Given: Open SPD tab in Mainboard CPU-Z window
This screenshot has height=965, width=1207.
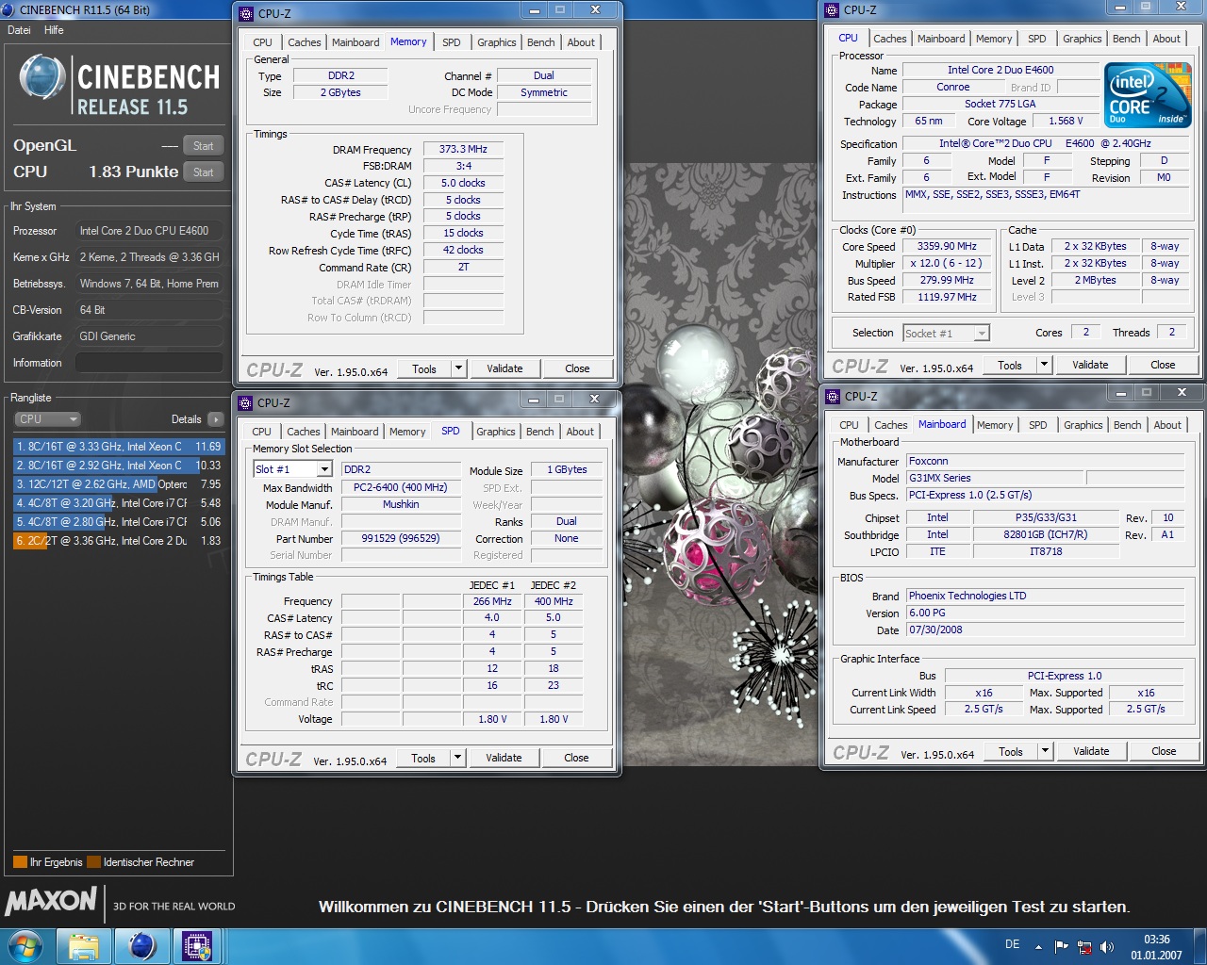Looking at the screenshot, I should 1038,425.
